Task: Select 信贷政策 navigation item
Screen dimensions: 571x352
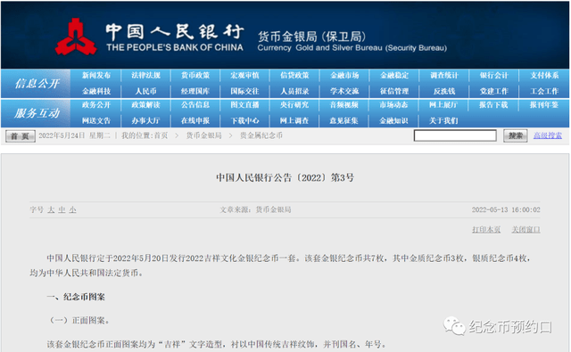Action: (294, 75)
